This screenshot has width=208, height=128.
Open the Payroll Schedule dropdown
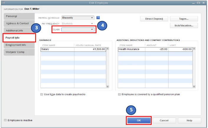pos(92,18)
